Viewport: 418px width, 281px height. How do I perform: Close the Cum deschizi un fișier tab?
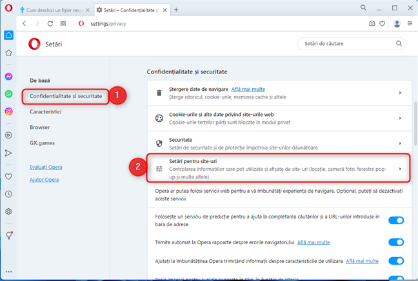click(x=88, y=10)
